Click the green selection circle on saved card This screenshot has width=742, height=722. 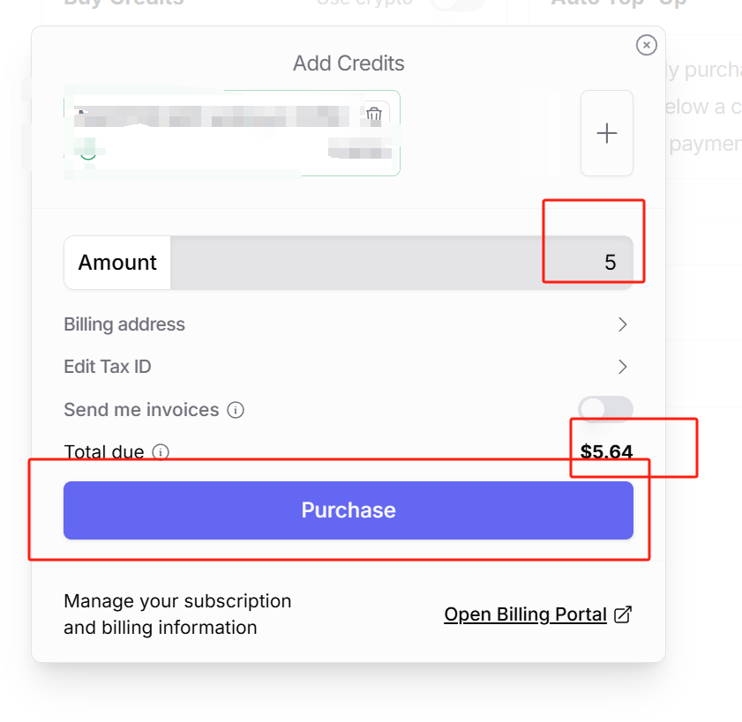click(x=88, y=153)
